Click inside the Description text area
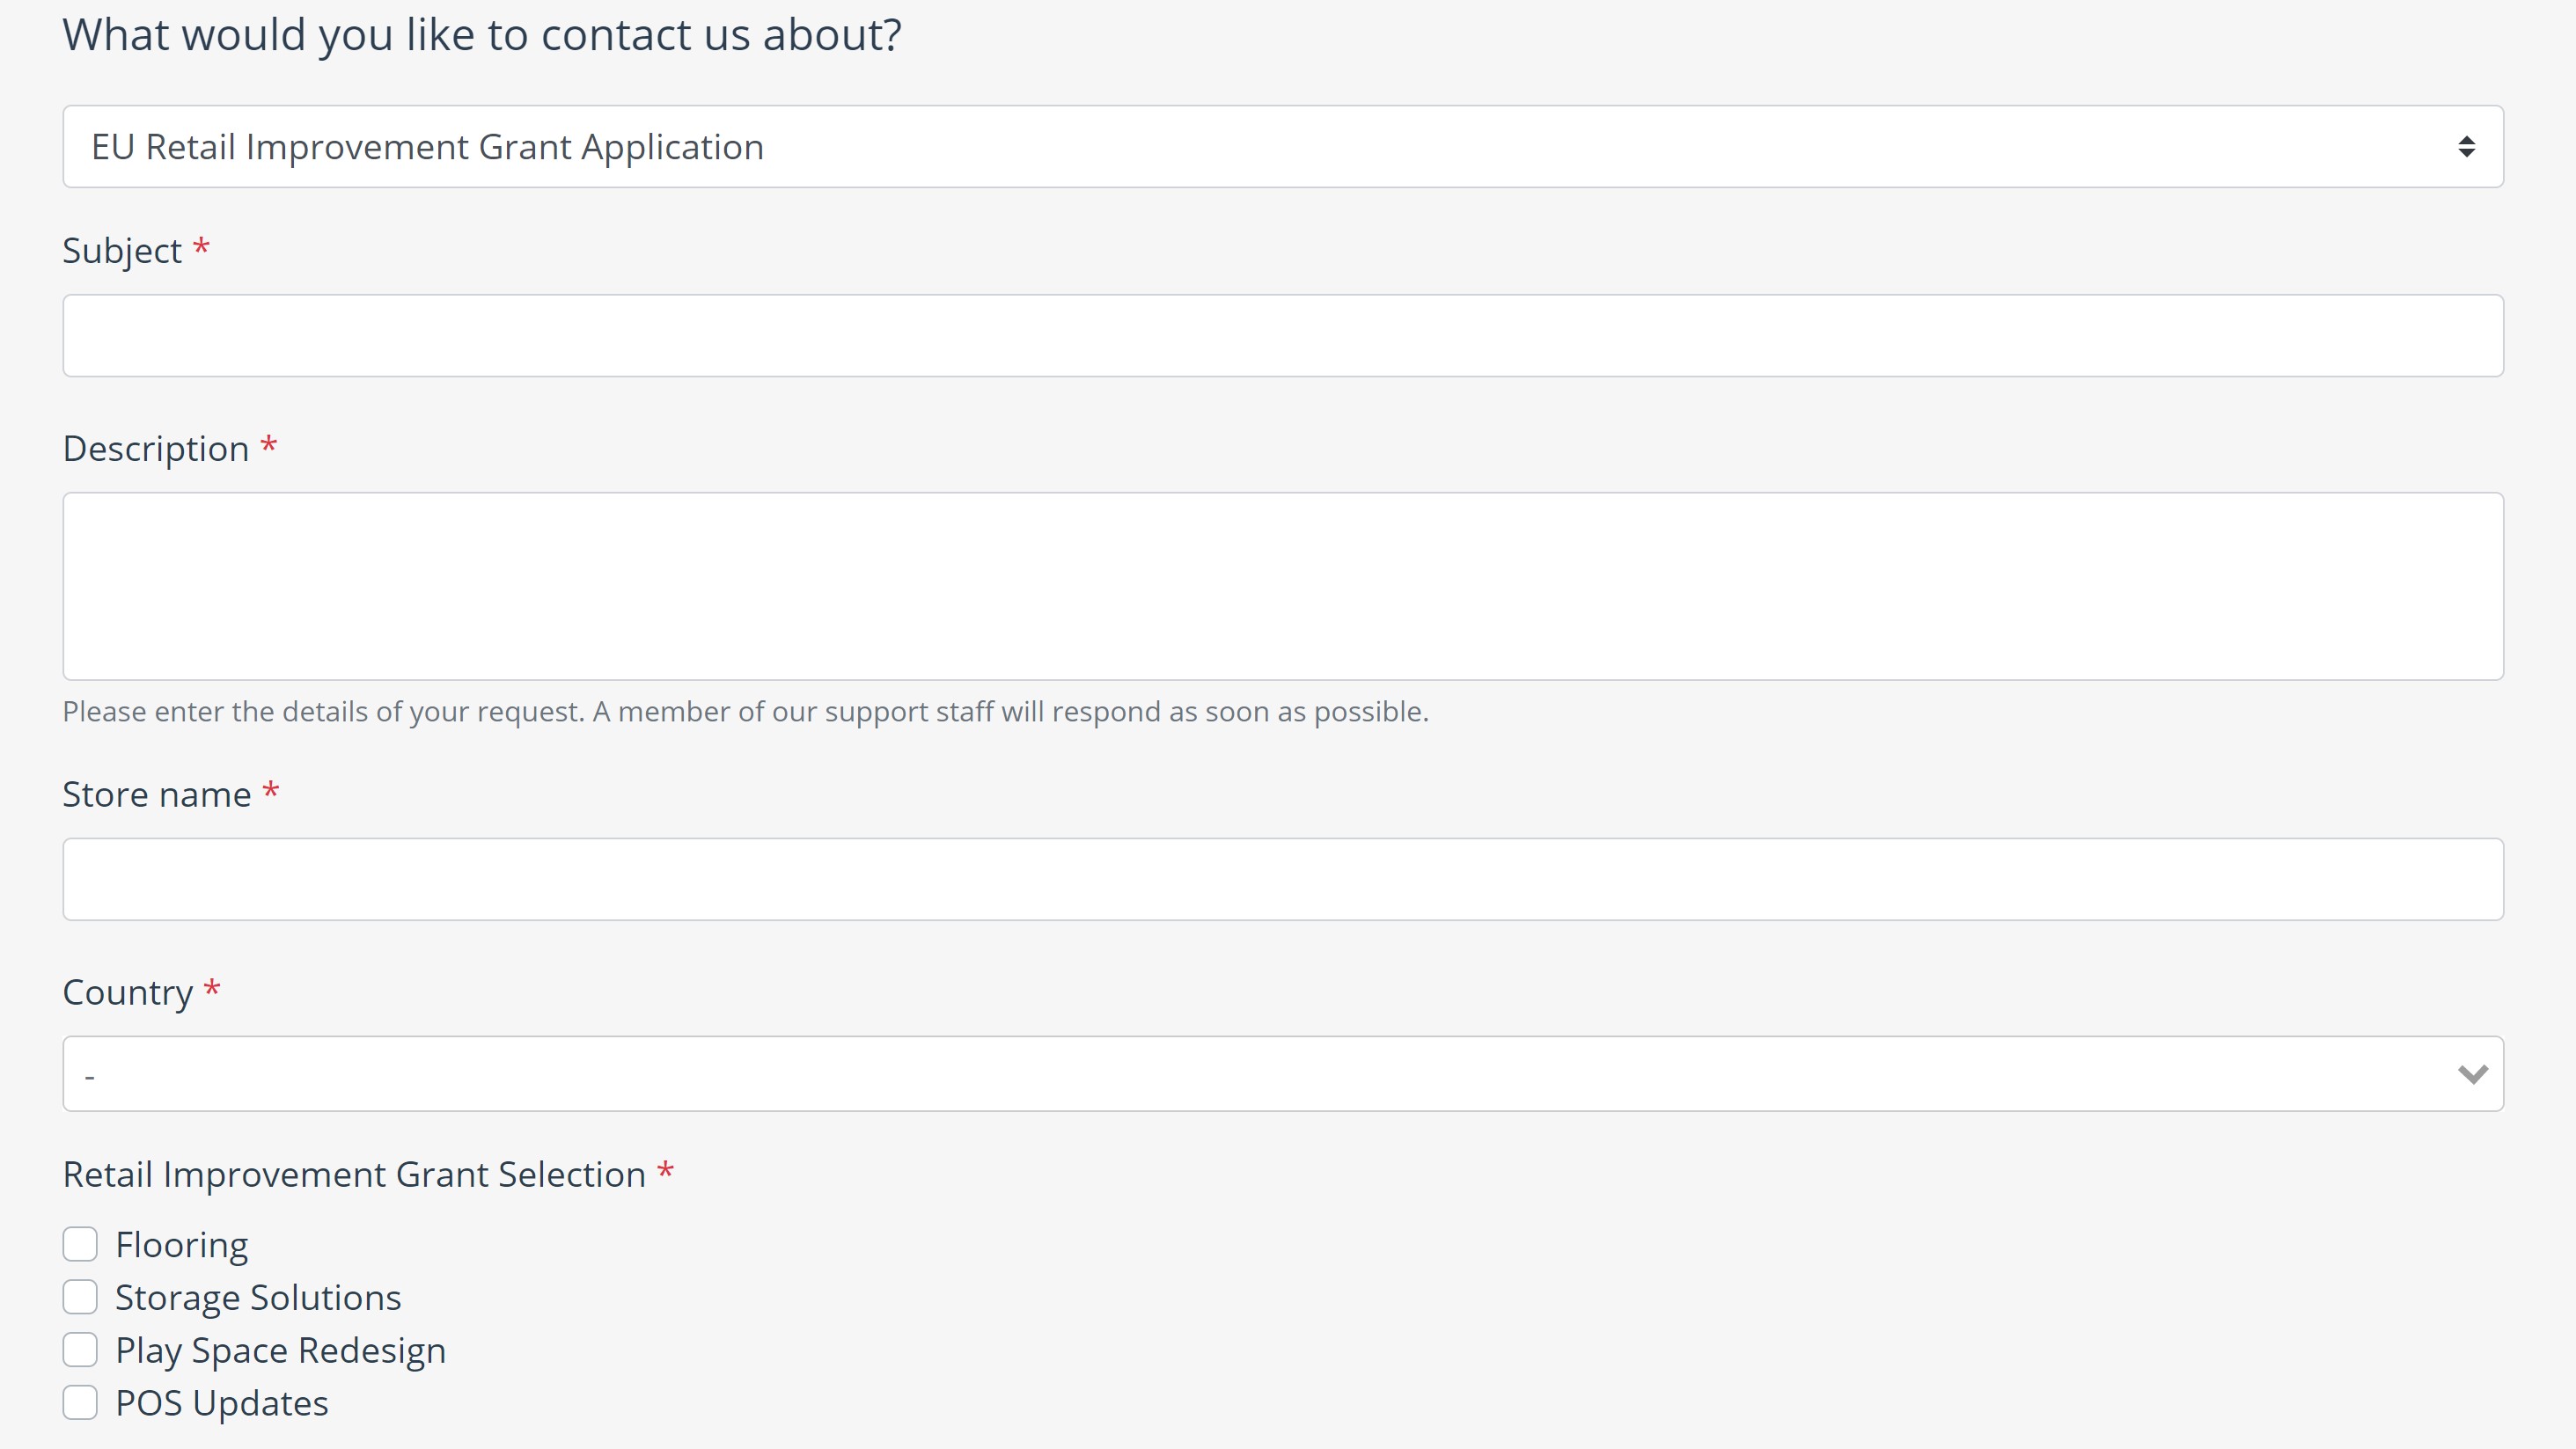The image size is (2576, 1449). pos(1283,586)
